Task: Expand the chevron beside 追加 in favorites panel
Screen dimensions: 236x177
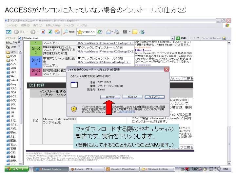Action: pos(19,46)
